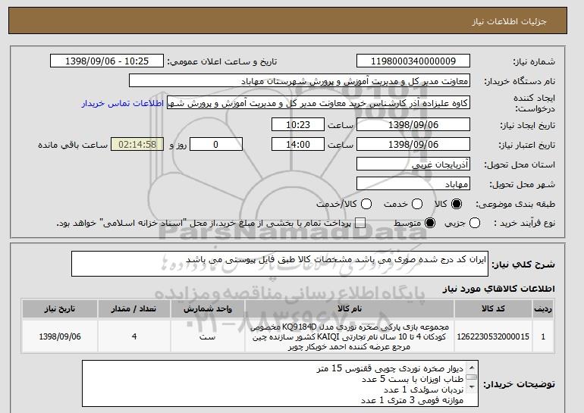
Task: Click the row number 1 cell
Action: pyautogui.click(x=543, y=336)
